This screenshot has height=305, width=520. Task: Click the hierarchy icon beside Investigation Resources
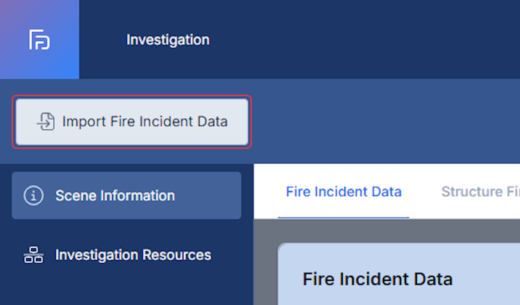click(x=33, y=255)
